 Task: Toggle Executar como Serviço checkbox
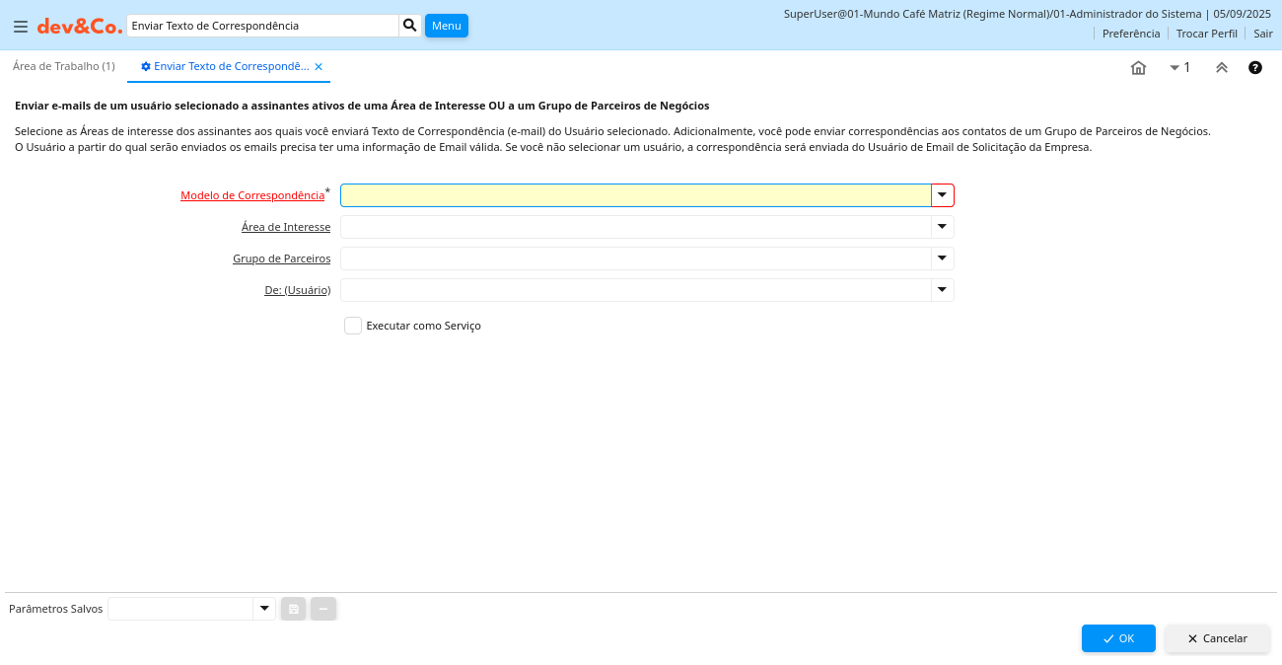(x=353, y=326)
